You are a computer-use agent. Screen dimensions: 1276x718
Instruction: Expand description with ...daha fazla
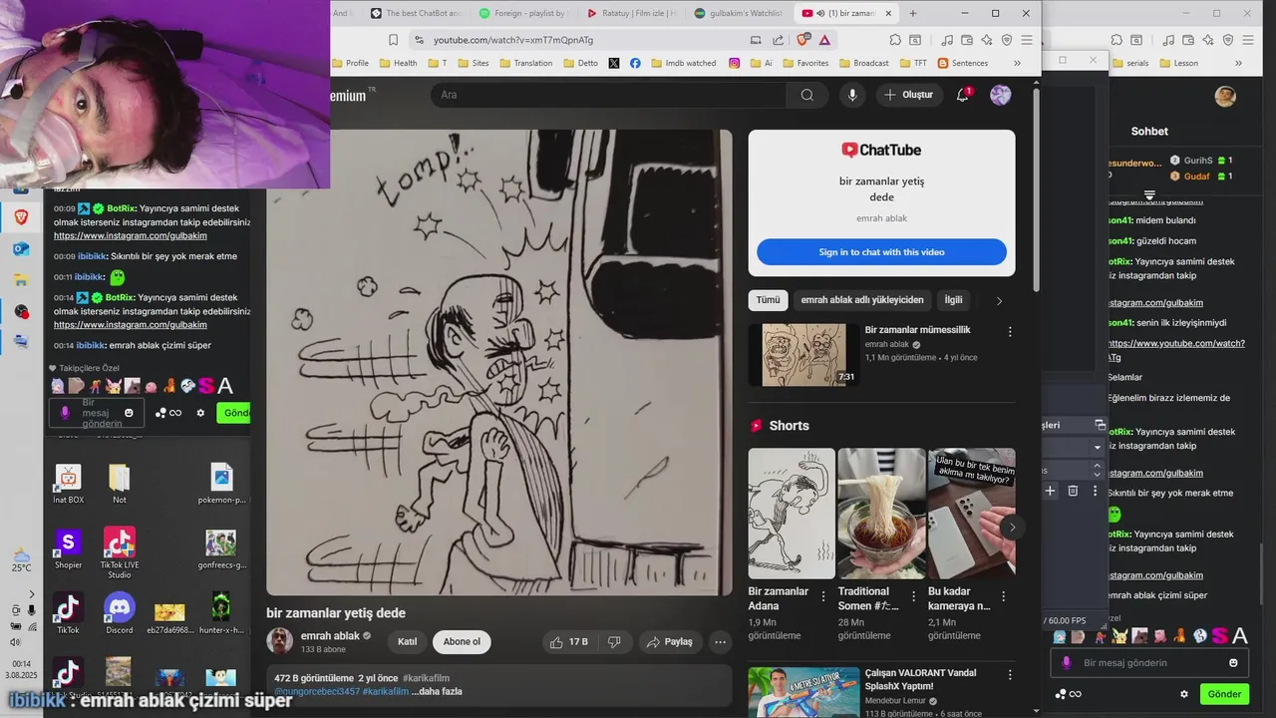(x=437, y=691)
